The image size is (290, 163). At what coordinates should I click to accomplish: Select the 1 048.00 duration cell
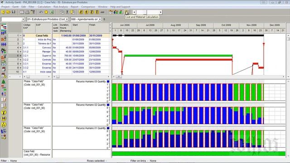point(66,35)
